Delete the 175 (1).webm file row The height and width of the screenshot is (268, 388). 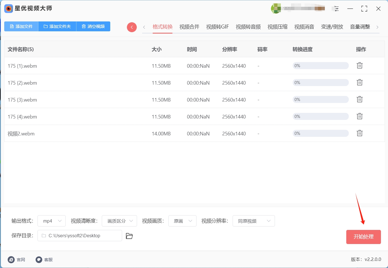(360, 65)
